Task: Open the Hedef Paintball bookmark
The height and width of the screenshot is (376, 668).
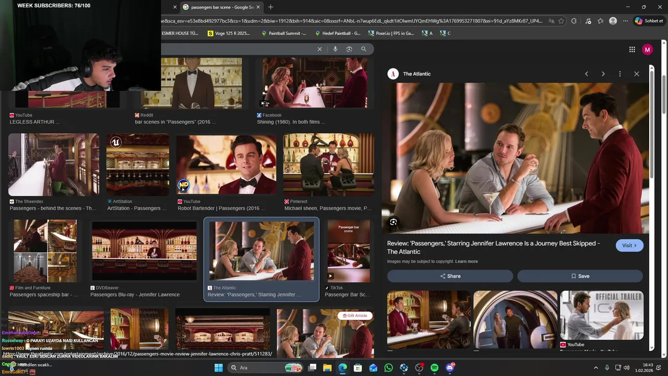Action: pyautogui.click(x=338, y=33)
